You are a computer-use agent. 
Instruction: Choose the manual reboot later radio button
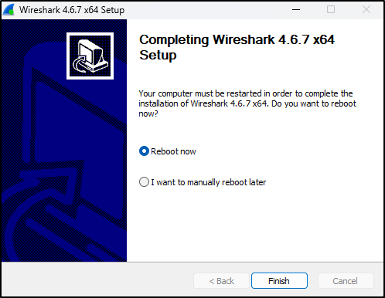point(144,182)
